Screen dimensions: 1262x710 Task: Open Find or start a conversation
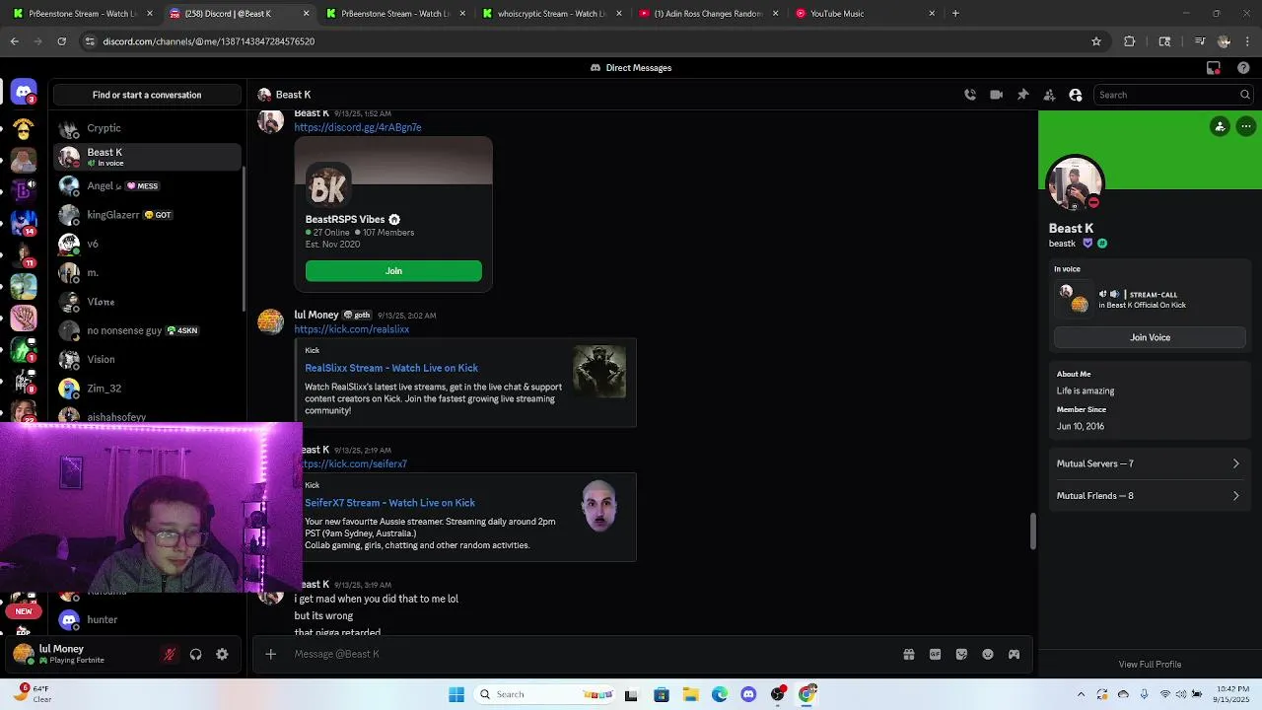(x=147, y=95)
